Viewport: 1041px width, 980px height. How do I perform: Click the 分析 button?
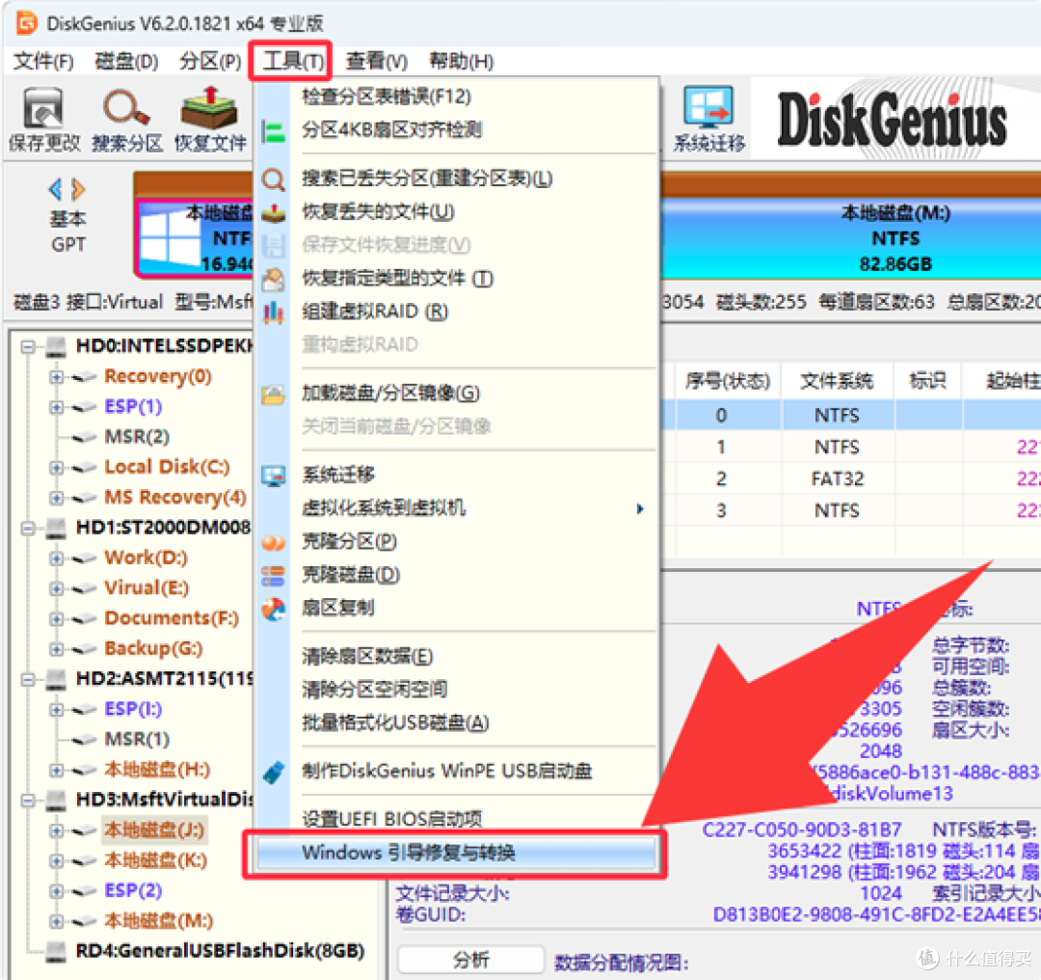pyautogui.click(x=470, y=960)
